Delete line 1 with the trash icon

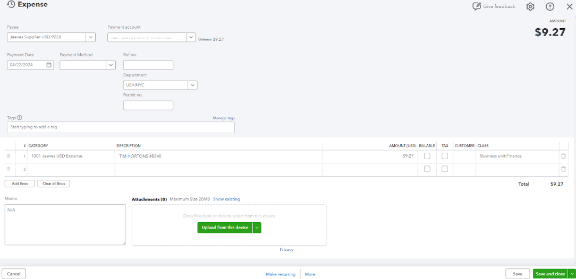click(x=563, y=156)
